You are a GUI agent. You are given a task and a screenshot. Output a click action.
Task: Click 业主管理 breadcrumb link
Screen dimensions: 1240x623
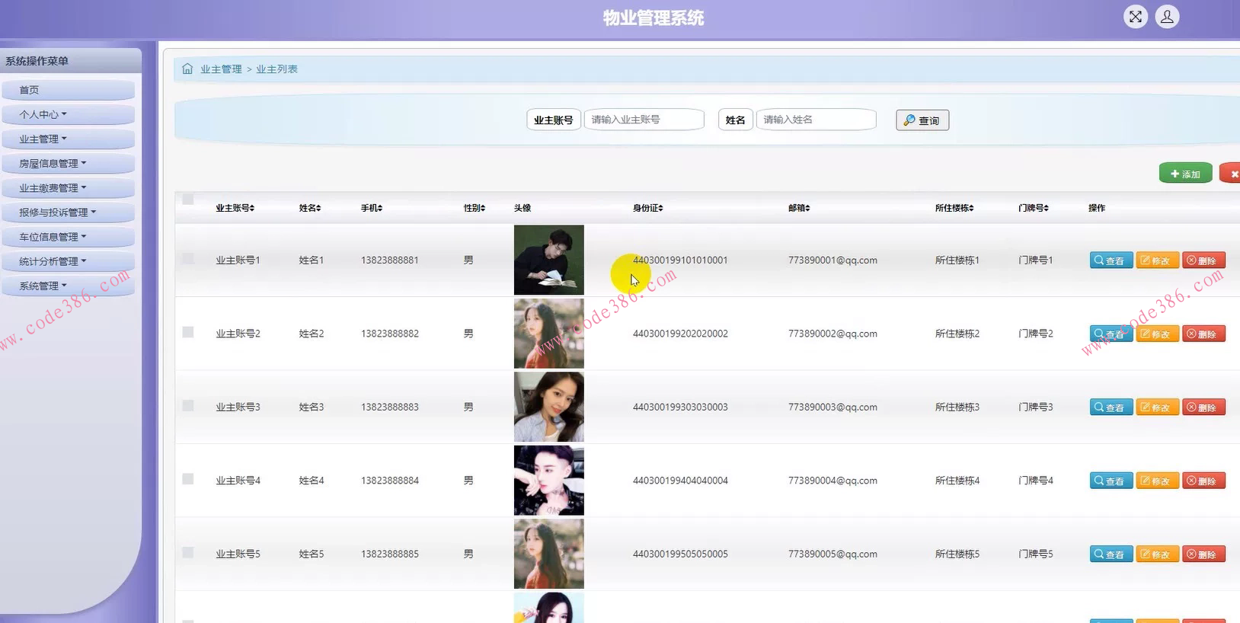pos(221,69)
